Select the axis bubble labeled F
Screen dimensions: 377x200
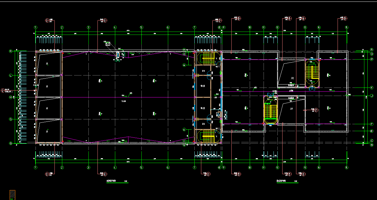click(x=372, y=124)
